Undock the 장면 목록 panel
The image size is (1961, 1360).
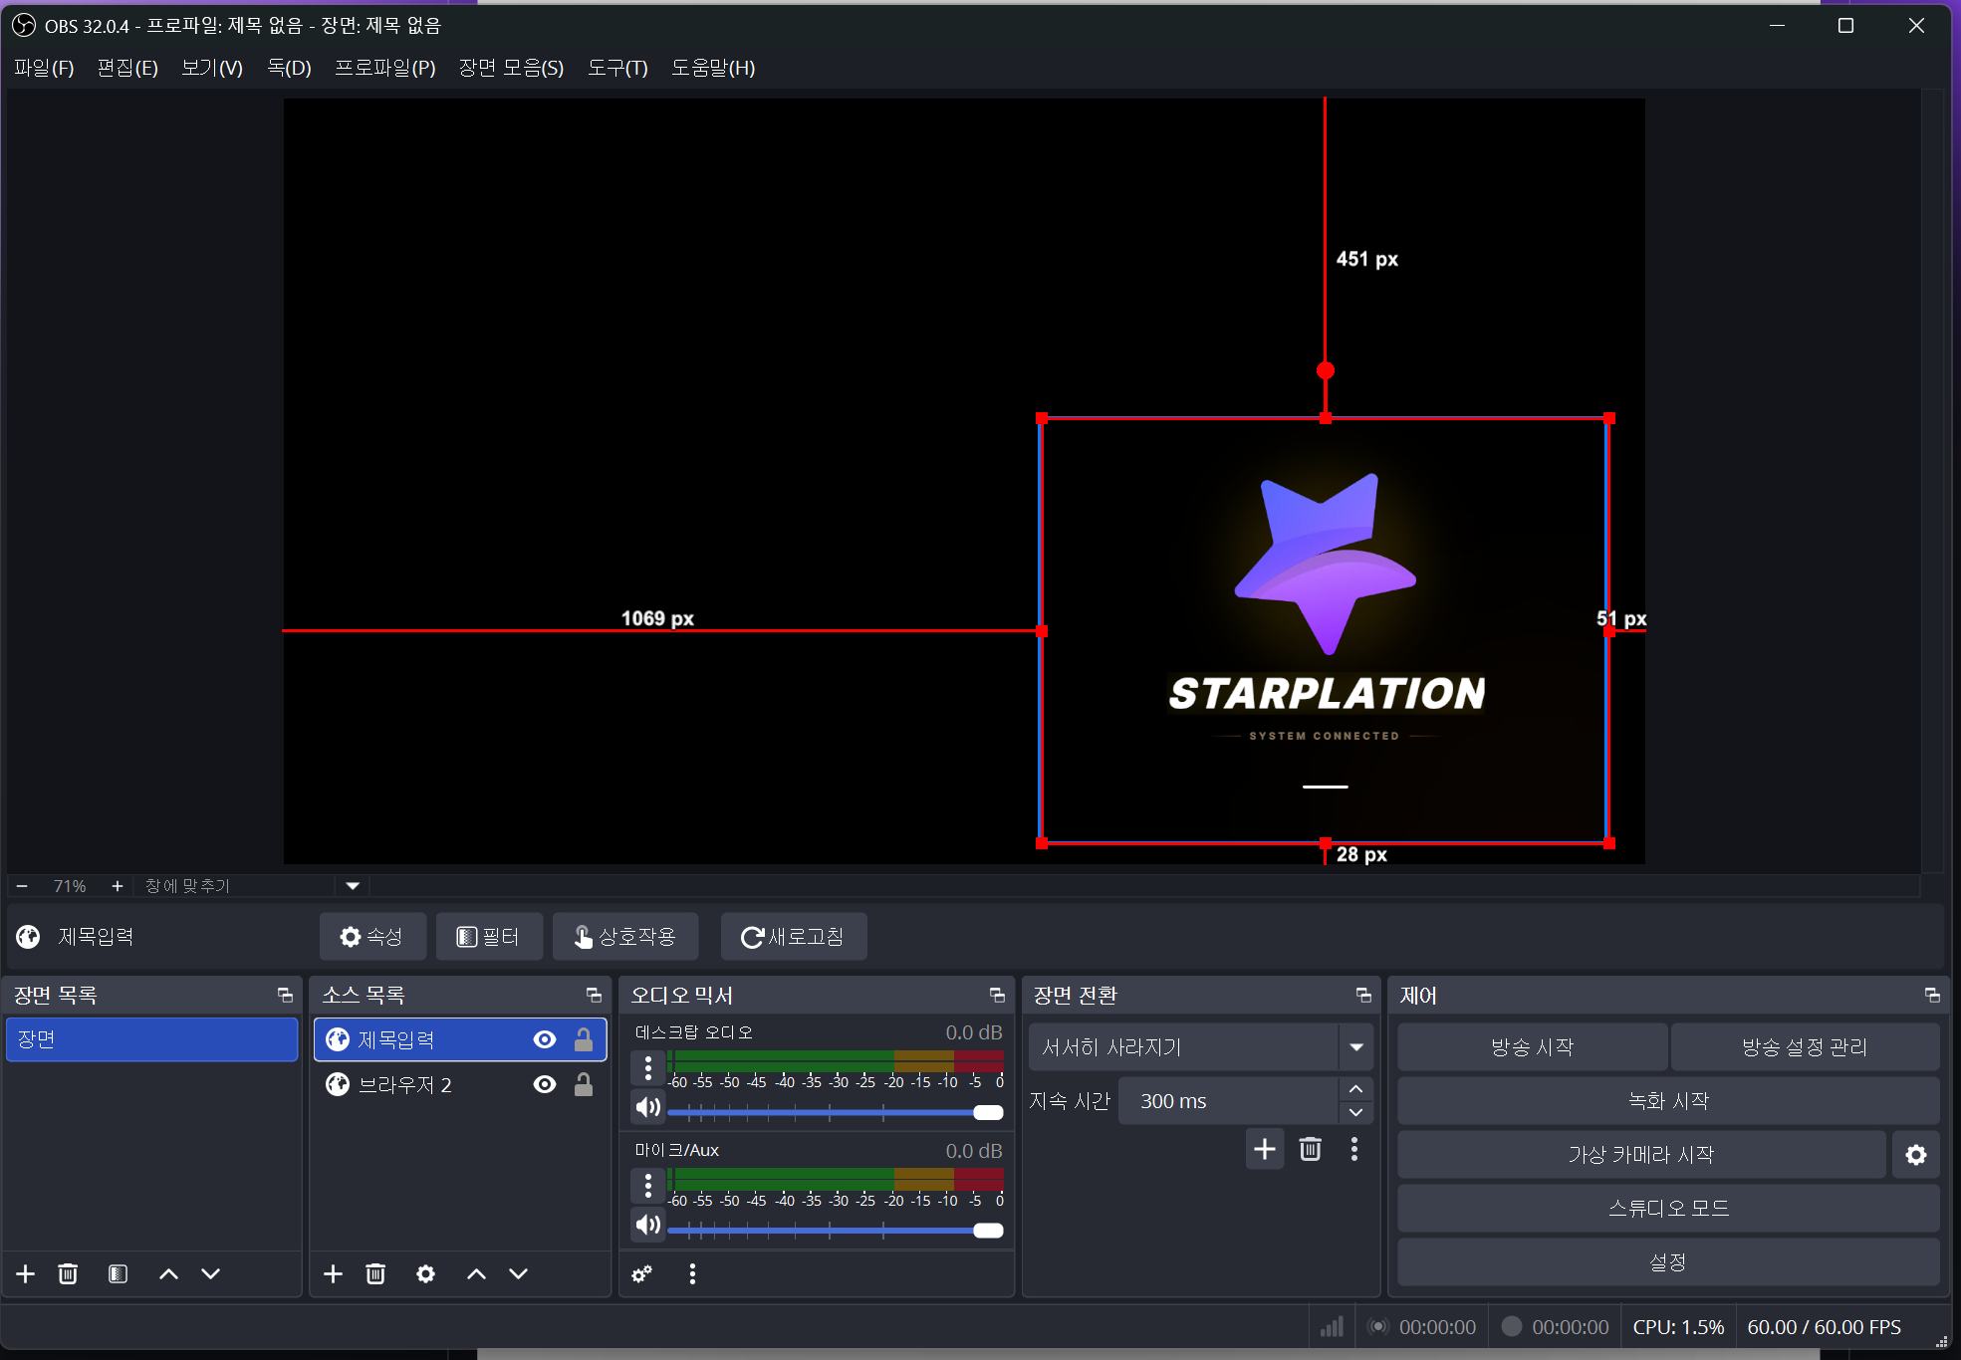click(x=285, y=995)
